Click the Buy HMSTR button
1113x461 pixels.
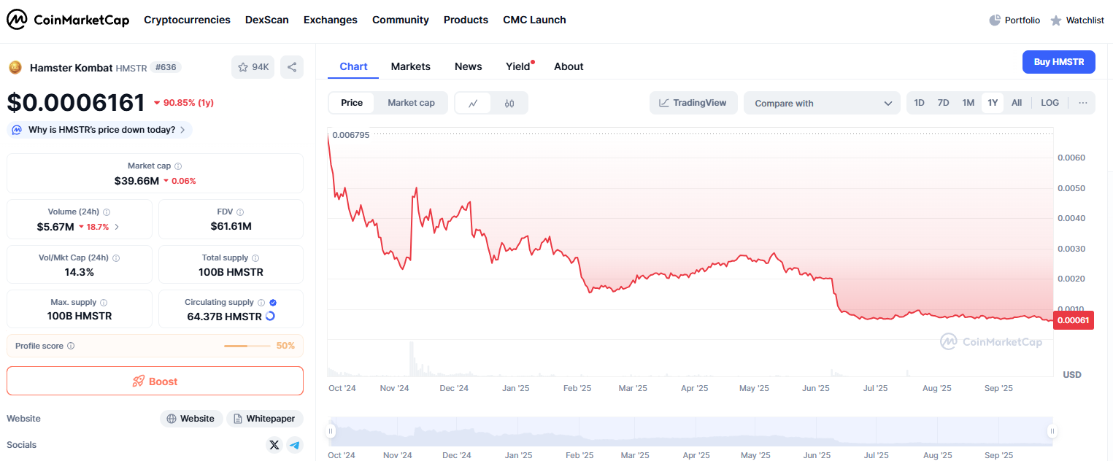click(1058, 62)
